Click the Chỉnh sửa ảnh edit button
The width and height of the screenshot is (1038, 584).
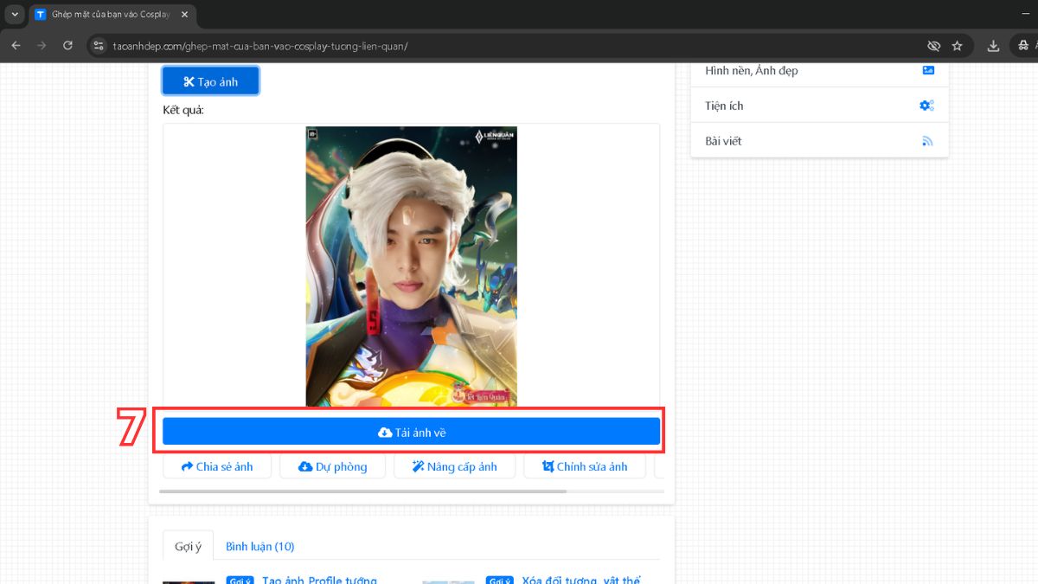[585, 466]
